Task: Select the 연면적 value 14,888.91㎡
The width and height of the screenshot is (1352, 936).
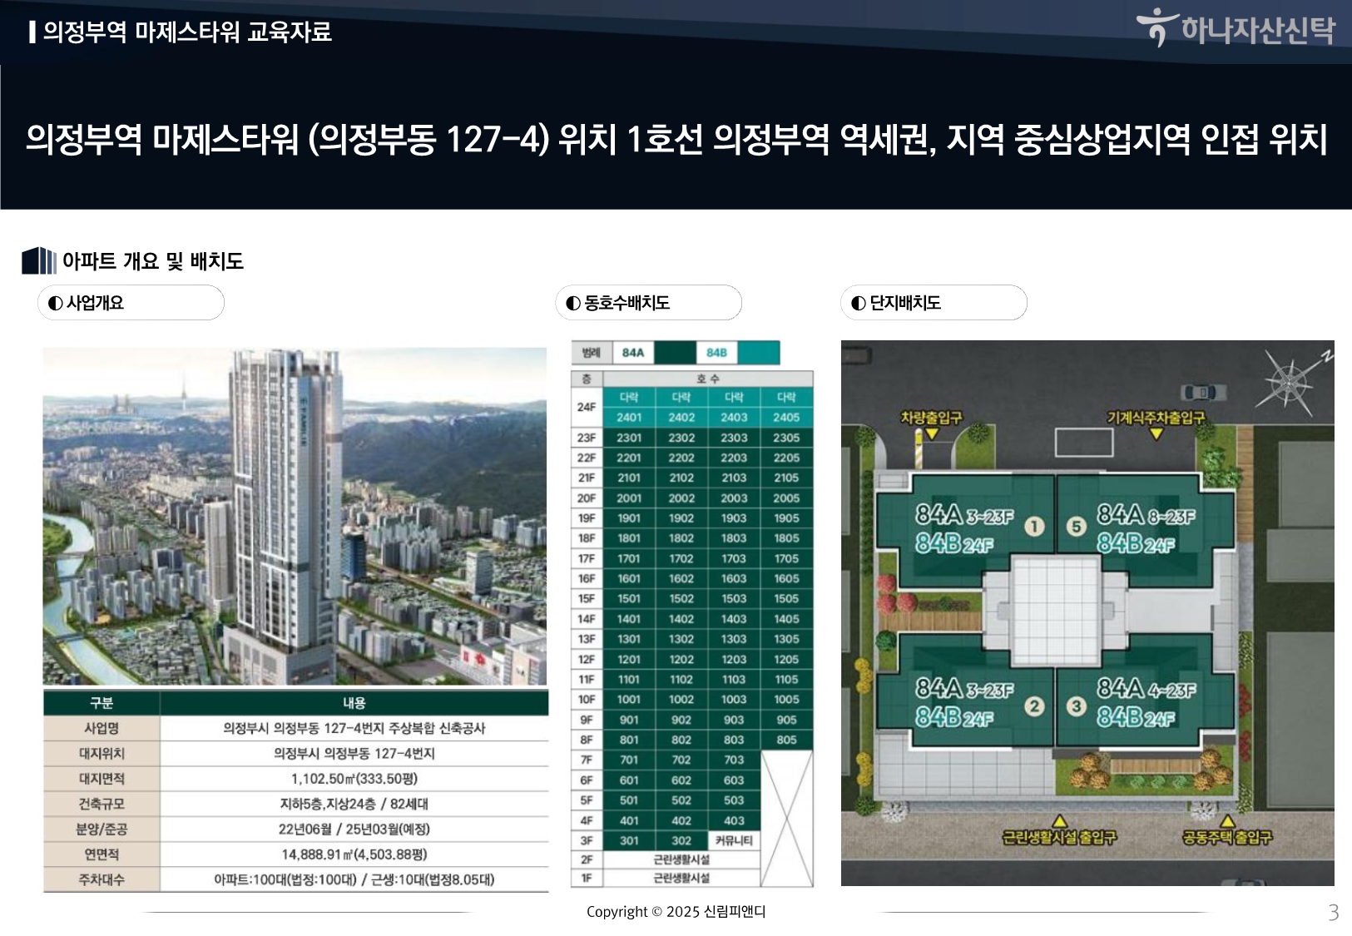Action: click(354, 854)
